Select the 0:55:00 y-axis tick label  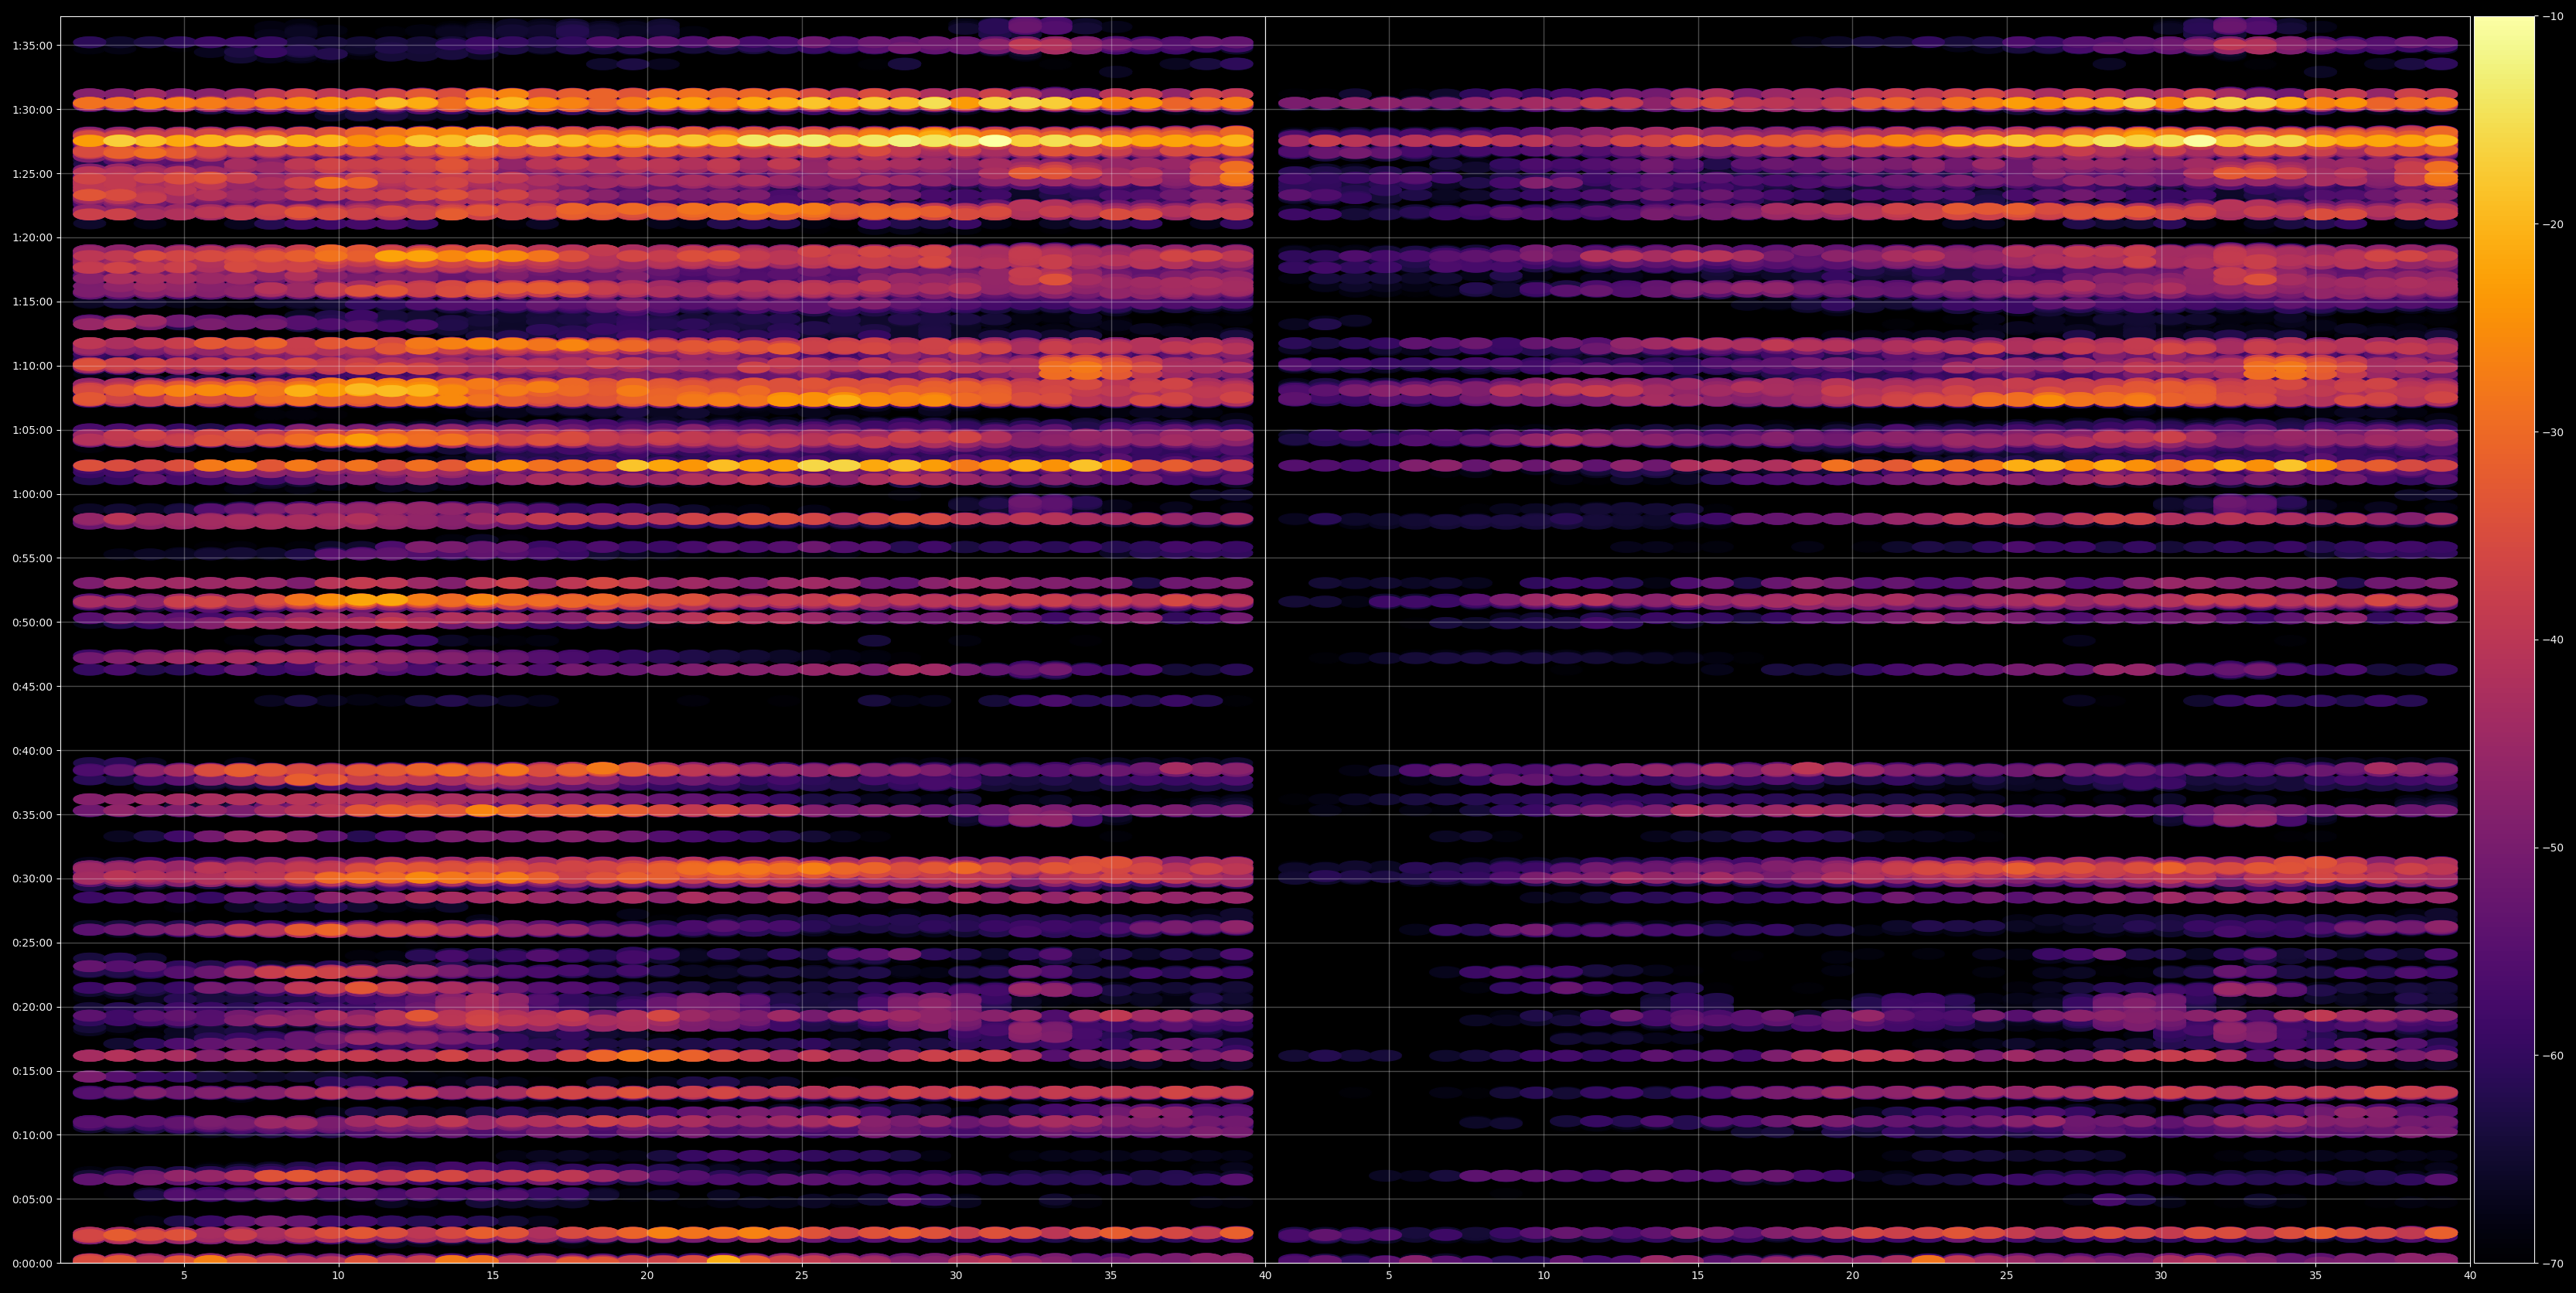click(x=32, y=558)
